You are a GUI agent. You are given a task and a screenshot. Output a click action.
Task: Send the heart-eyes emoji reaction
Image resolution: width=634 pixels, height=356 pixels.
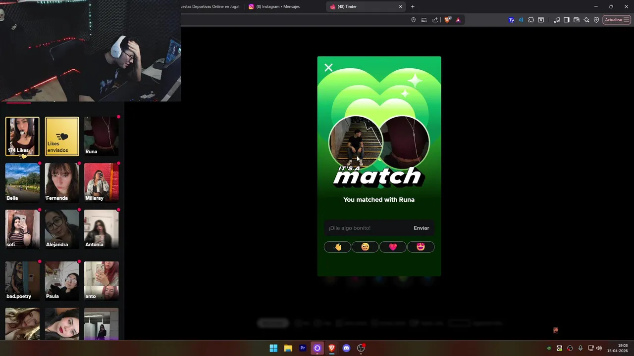click(421, 247)
